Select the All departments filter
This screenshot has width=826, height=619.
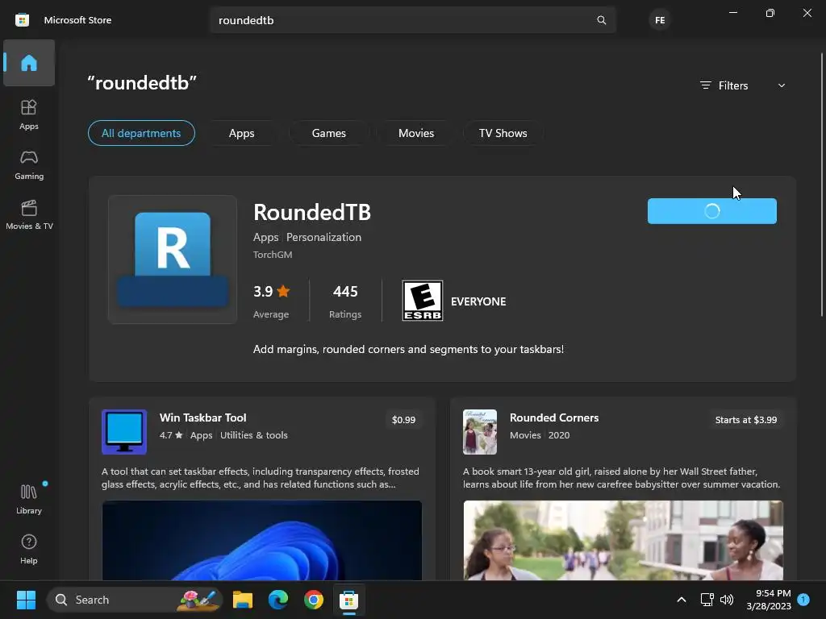coord(141,133)
